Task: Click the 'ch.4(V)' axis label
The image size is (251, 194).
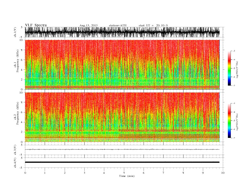Action: point(15,163)
